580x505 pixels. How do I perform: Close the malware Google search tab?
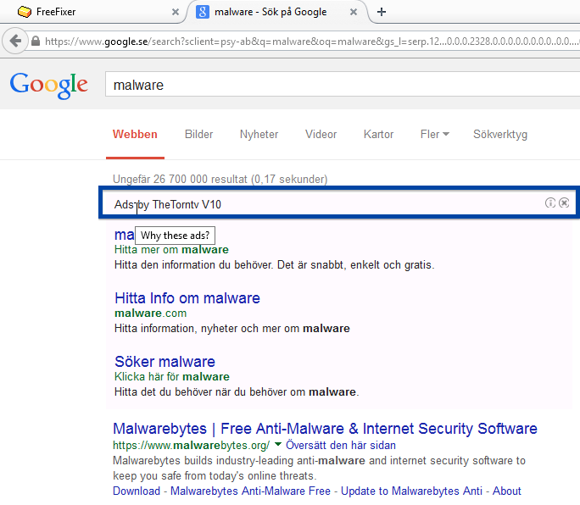coord(354,12)
